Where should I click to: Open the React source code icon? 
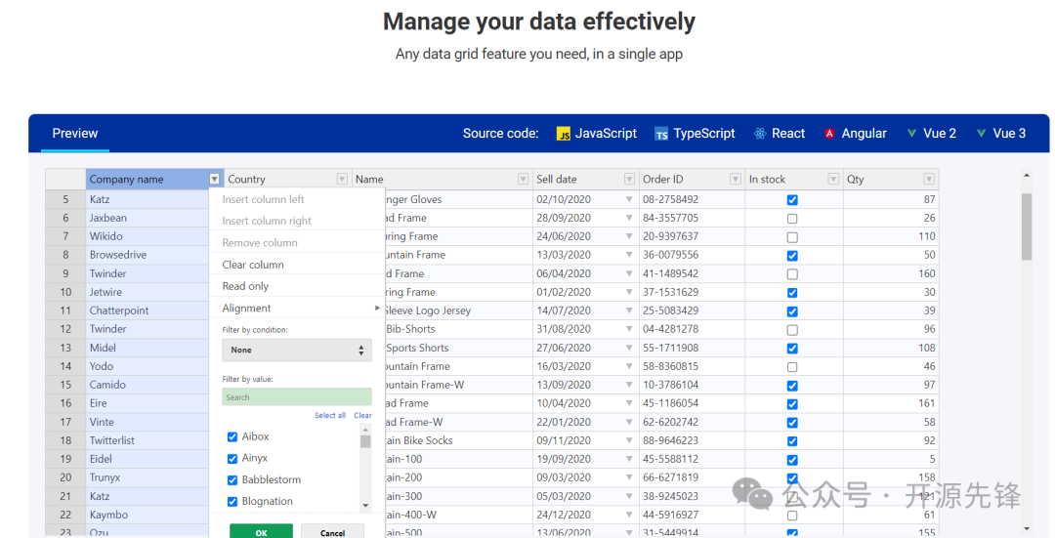(760, 134)
